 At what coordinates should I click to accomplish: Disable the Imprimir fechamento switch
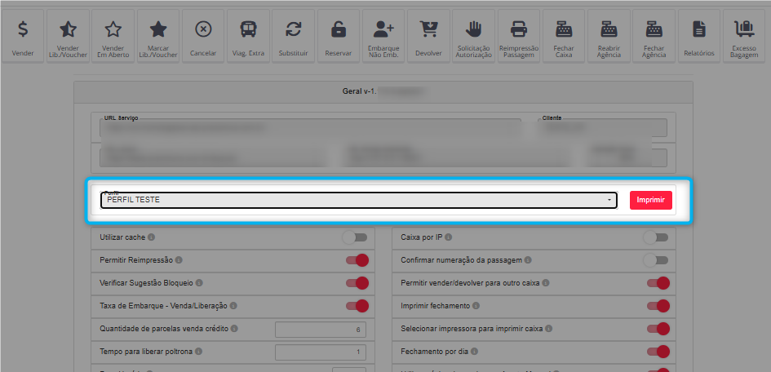(658, 306)
